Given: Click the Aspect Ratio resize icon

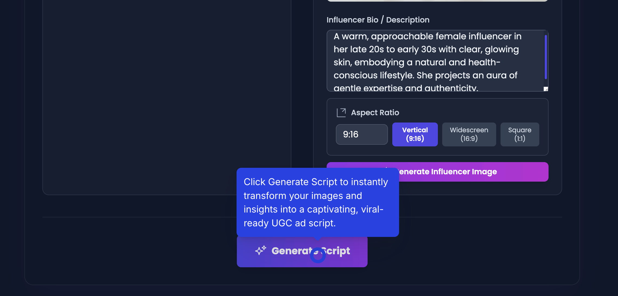Looking at the screenshot, I should pyautogui.click(x=341, y=113).
